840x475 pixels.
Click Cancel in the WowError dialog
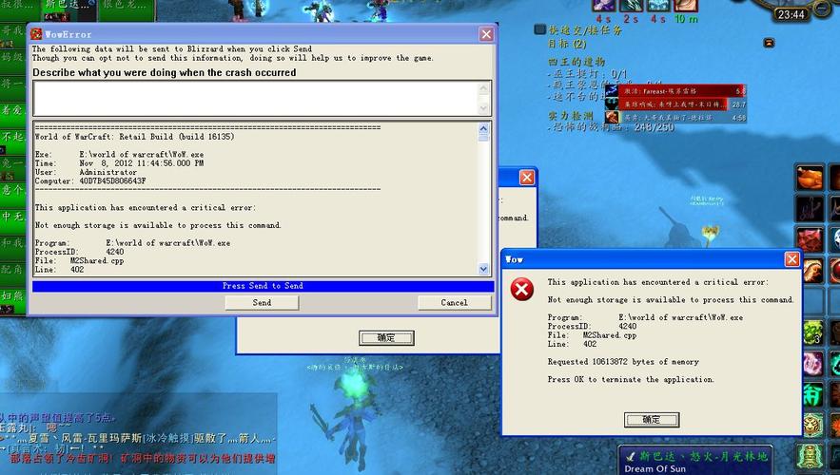pyautogui.click(x=455, y=303)
